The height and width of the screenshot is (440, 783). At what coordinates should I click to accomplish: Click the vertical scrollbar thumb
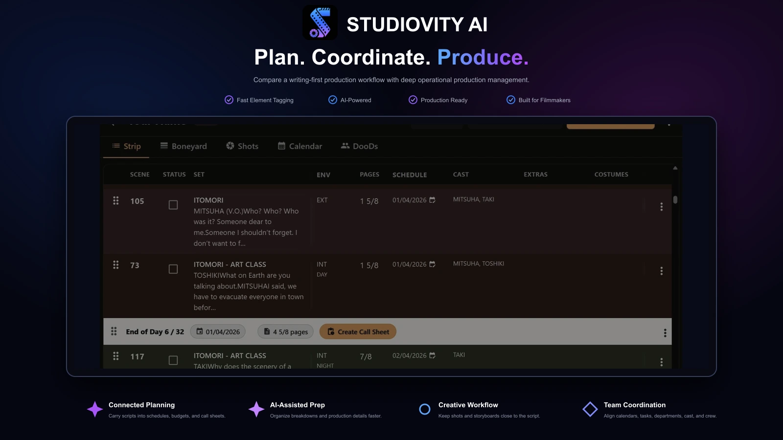pos(675,199)
